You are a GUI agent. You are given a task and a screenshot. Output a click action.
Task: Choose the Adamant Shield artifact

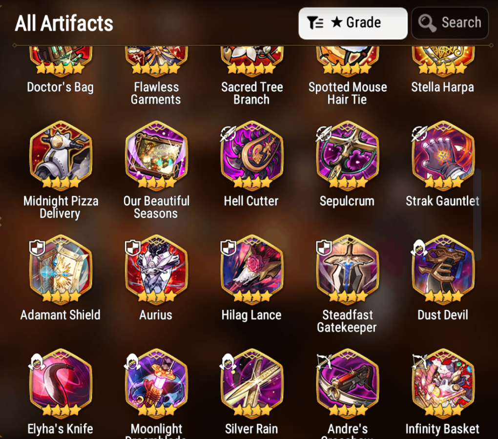[x=61, y=270]
